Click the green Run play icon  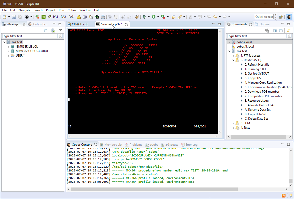pos(154,17)
